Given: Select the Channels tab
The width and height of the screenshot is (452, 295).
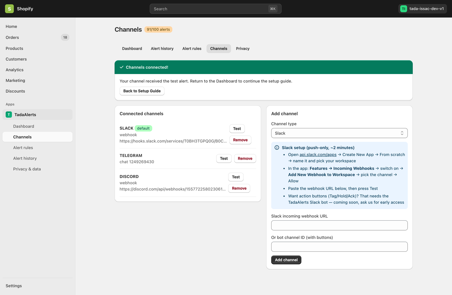Looking at the screenshot, I should click(x=219, y=49).
